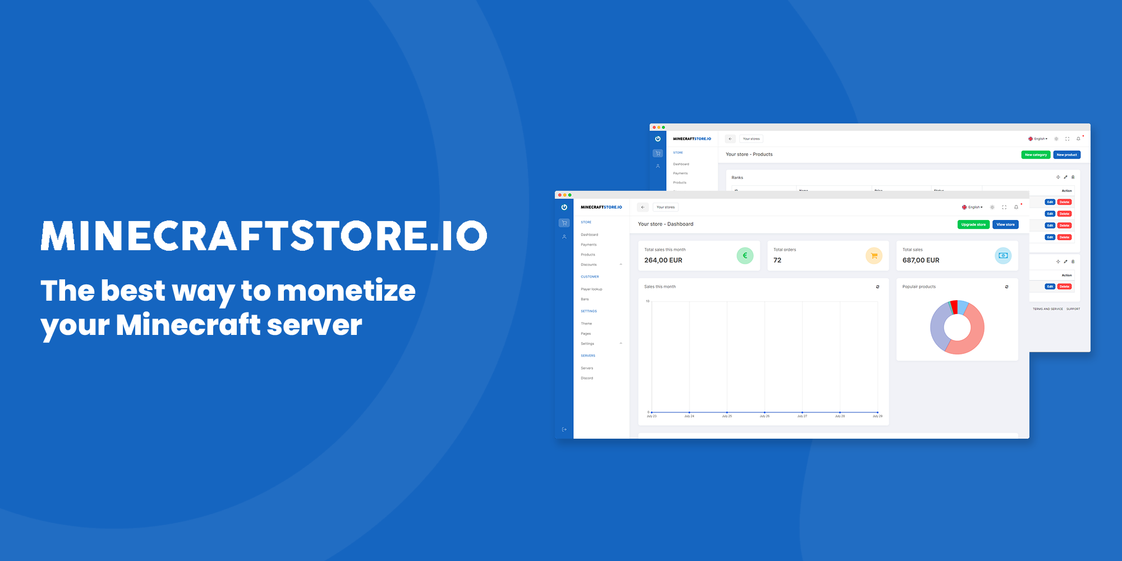Viewport: 1122px width, 561px height.
Task: Click the fullscreen icon in the Products window
Action: (1068, 139)
